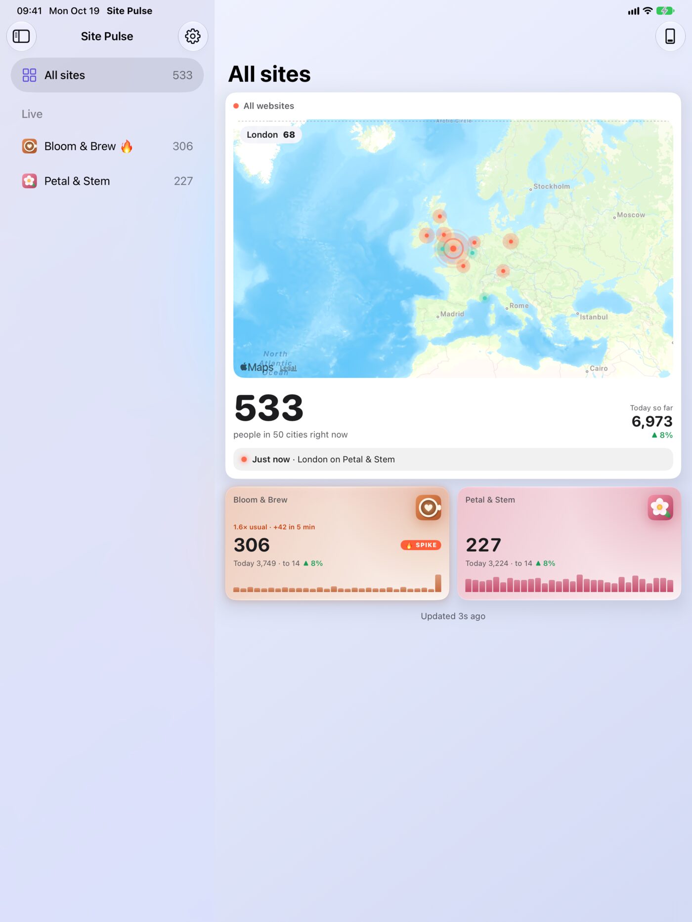
Task: Open Bloom & Brew in sidebar
Action: [x=107, y=146]
